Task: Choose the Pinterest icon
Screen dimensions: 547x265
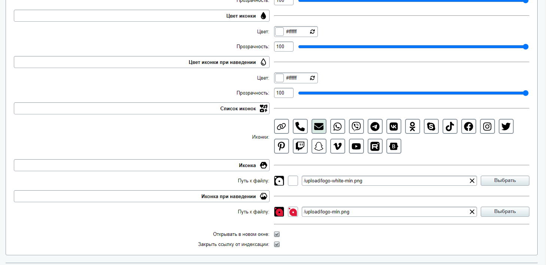Action: (x=281, y=147)
